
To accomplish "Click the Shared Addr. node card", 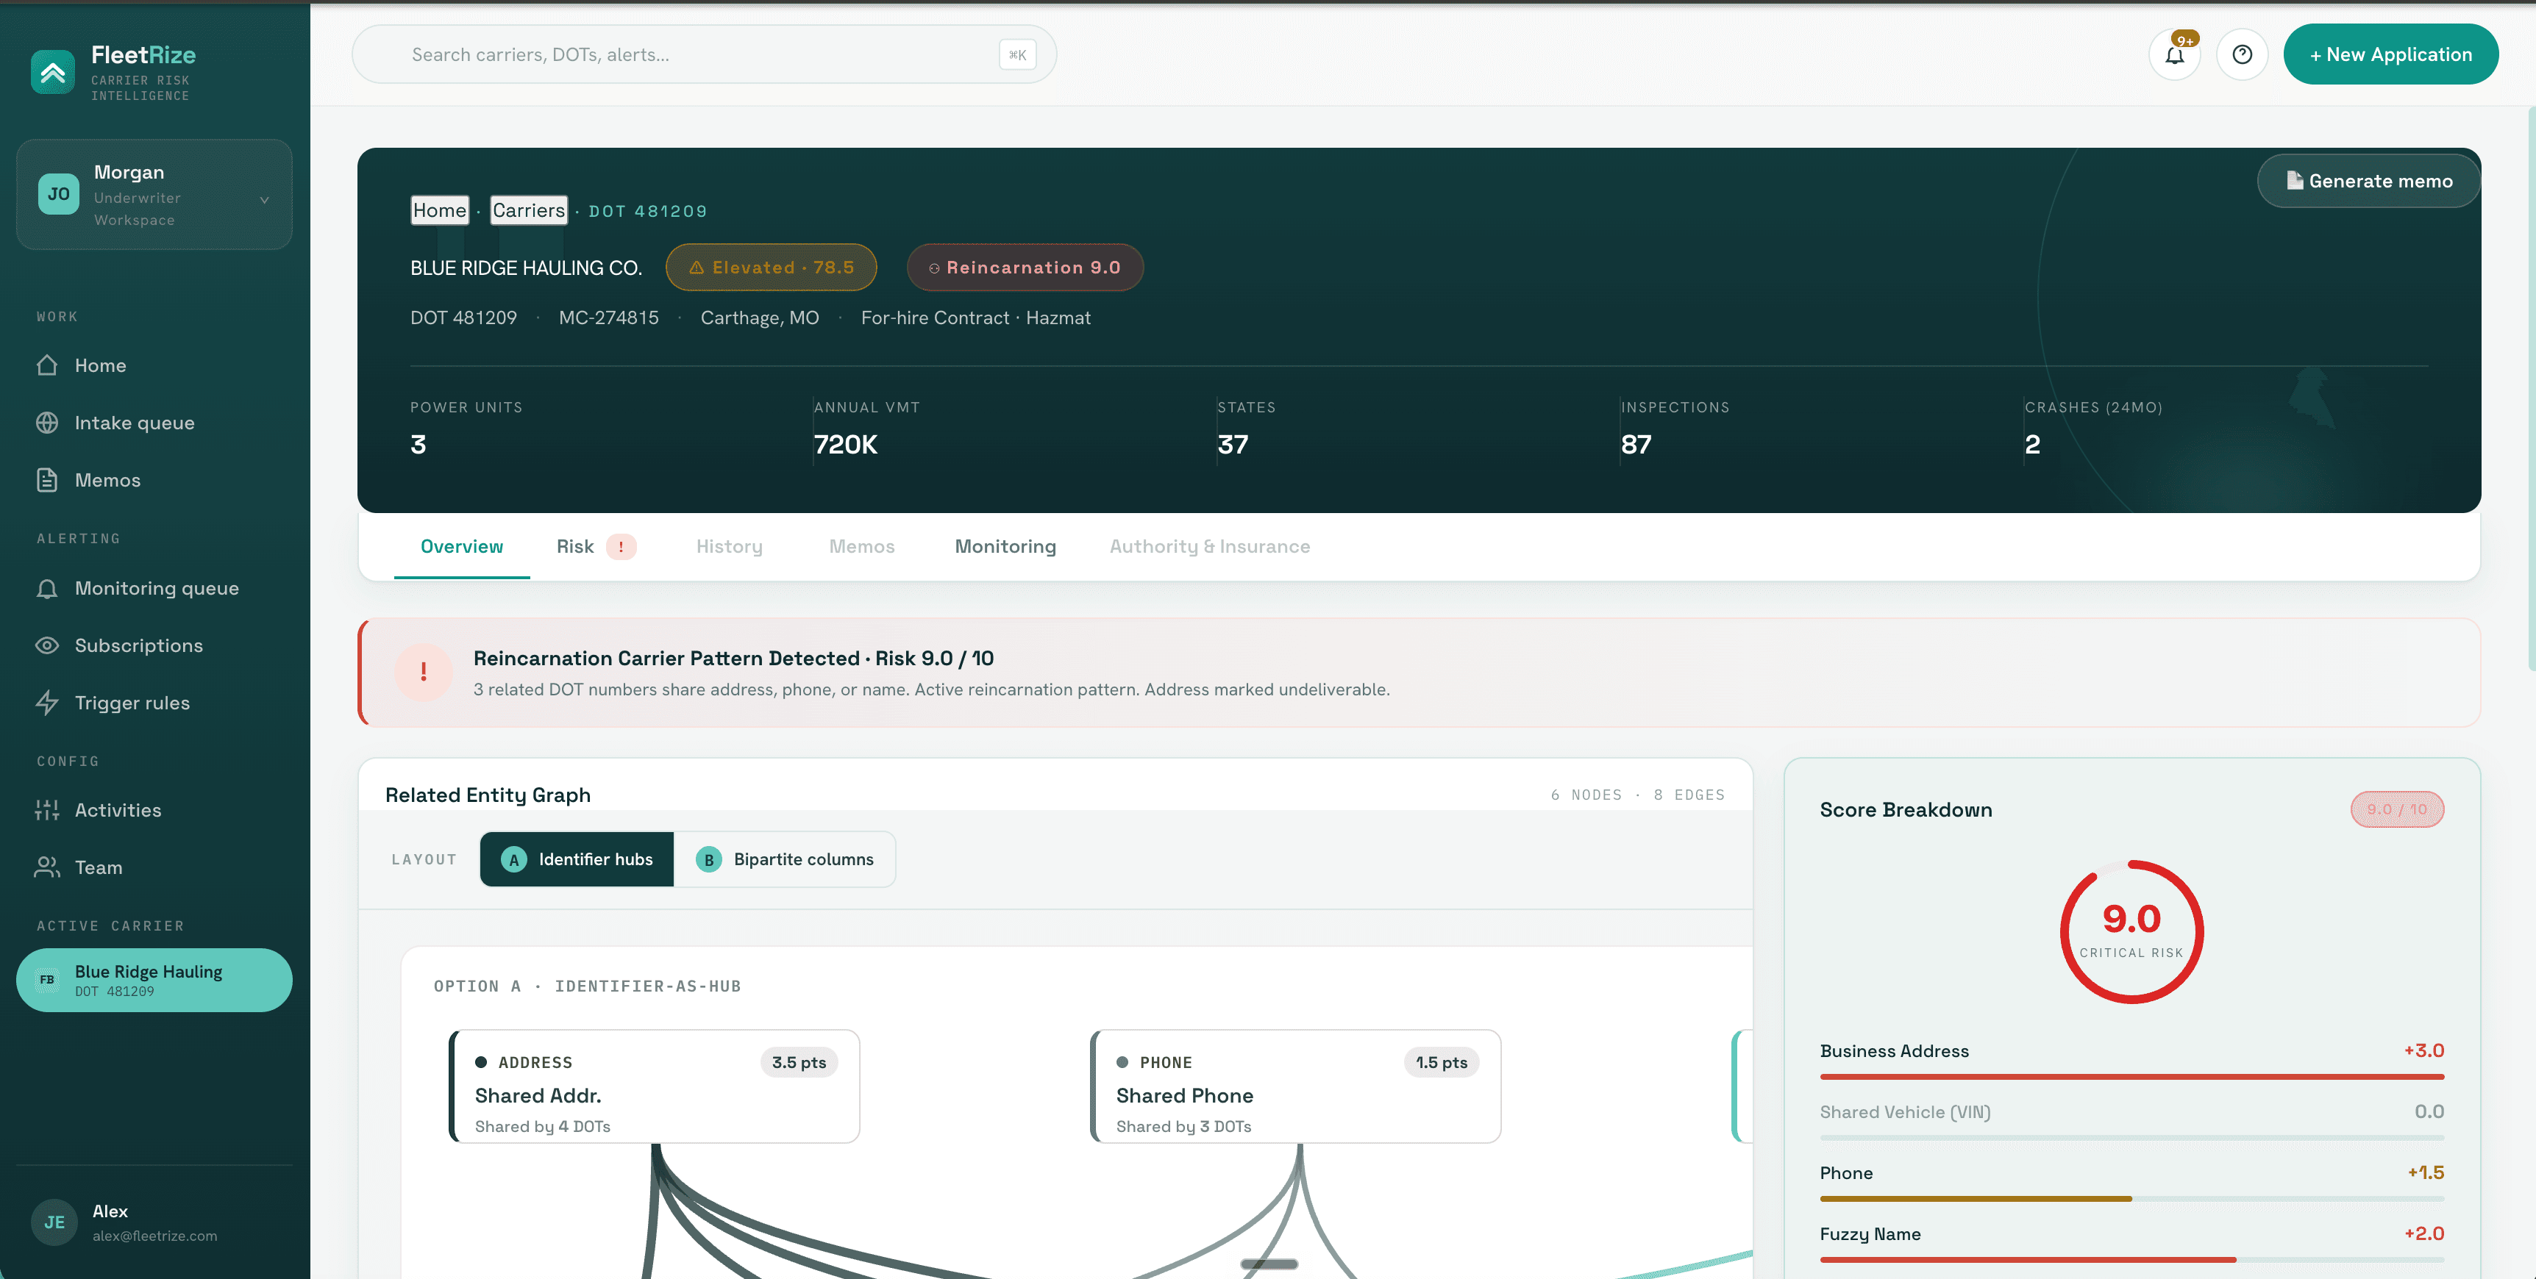I will click(655, 1086).
